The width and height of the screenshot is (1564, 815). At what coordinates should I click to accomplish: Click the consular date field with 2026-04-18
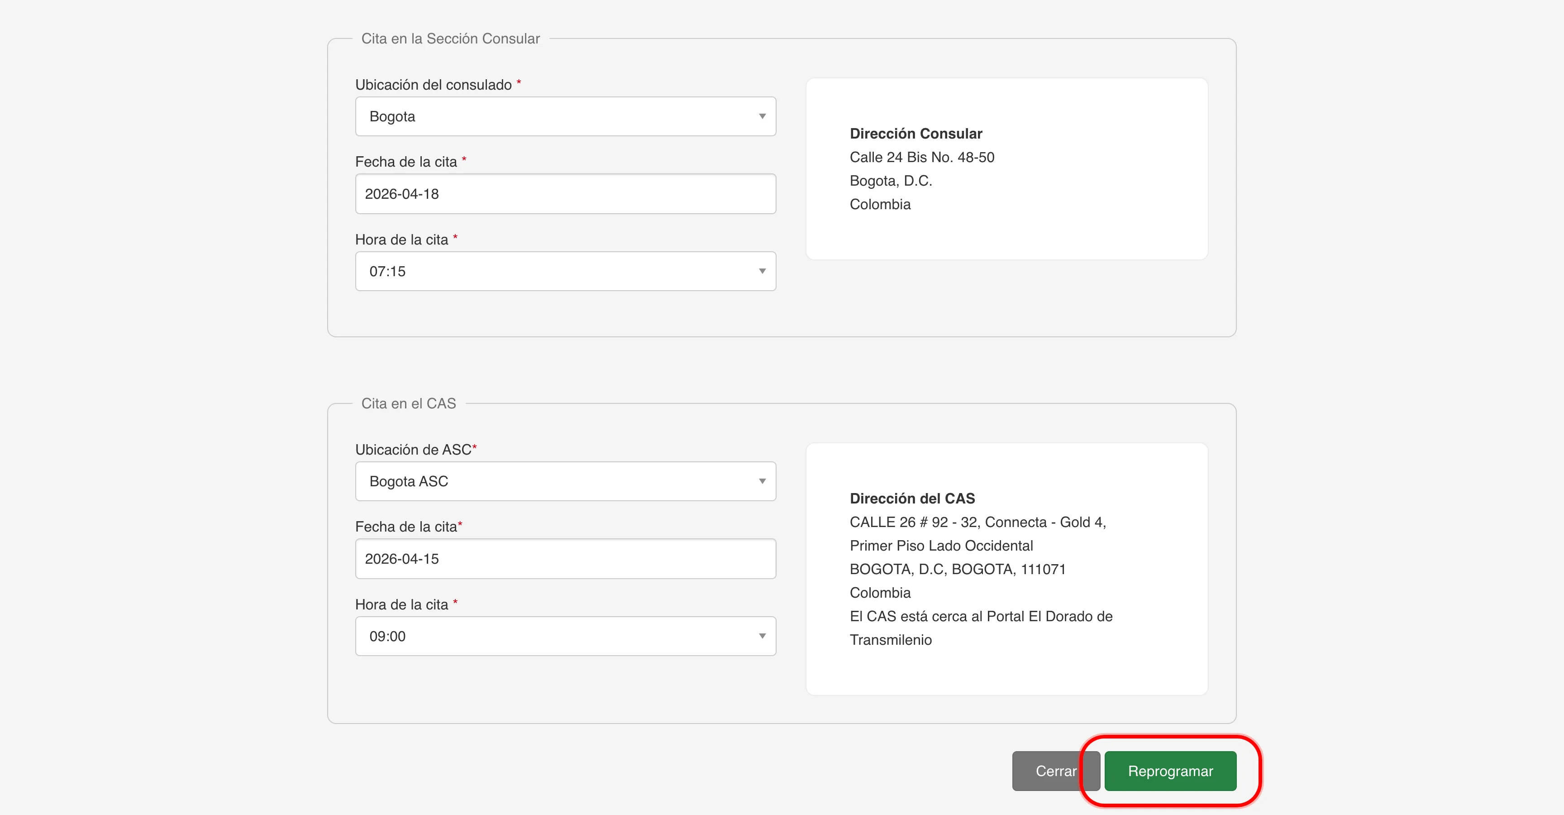[565, 194]
